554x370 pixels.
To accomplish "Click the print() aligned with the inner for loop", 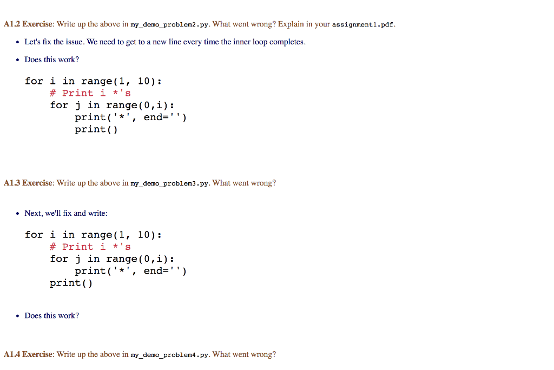I will click(71, 283).
